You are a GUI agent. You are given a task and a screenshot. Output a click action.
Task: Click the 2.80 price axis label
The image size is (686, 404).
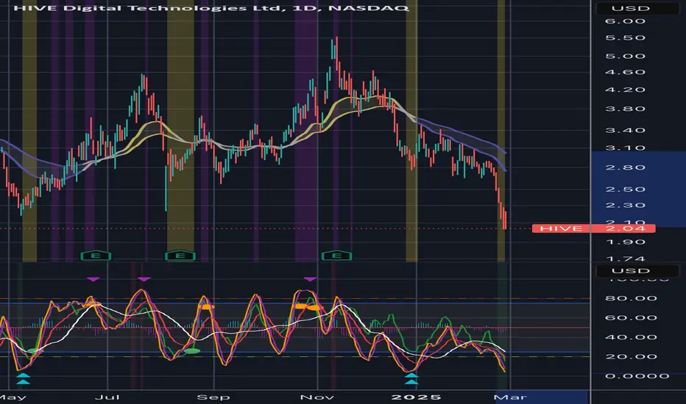pos(625,167)
